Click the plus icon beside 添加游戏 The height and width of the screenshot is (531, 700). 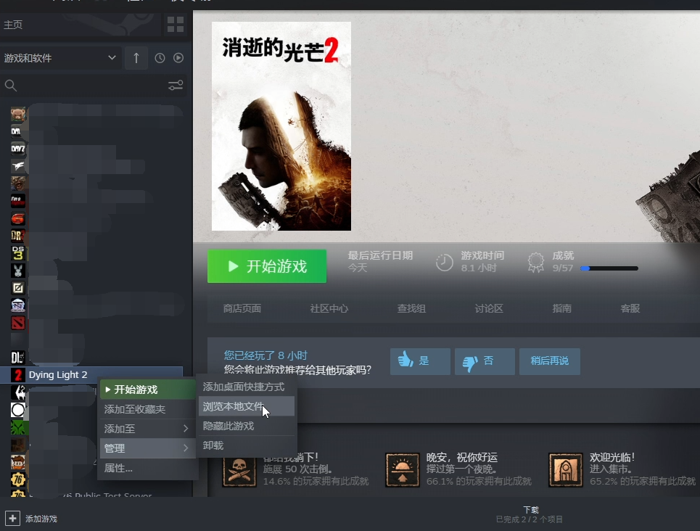12,519
